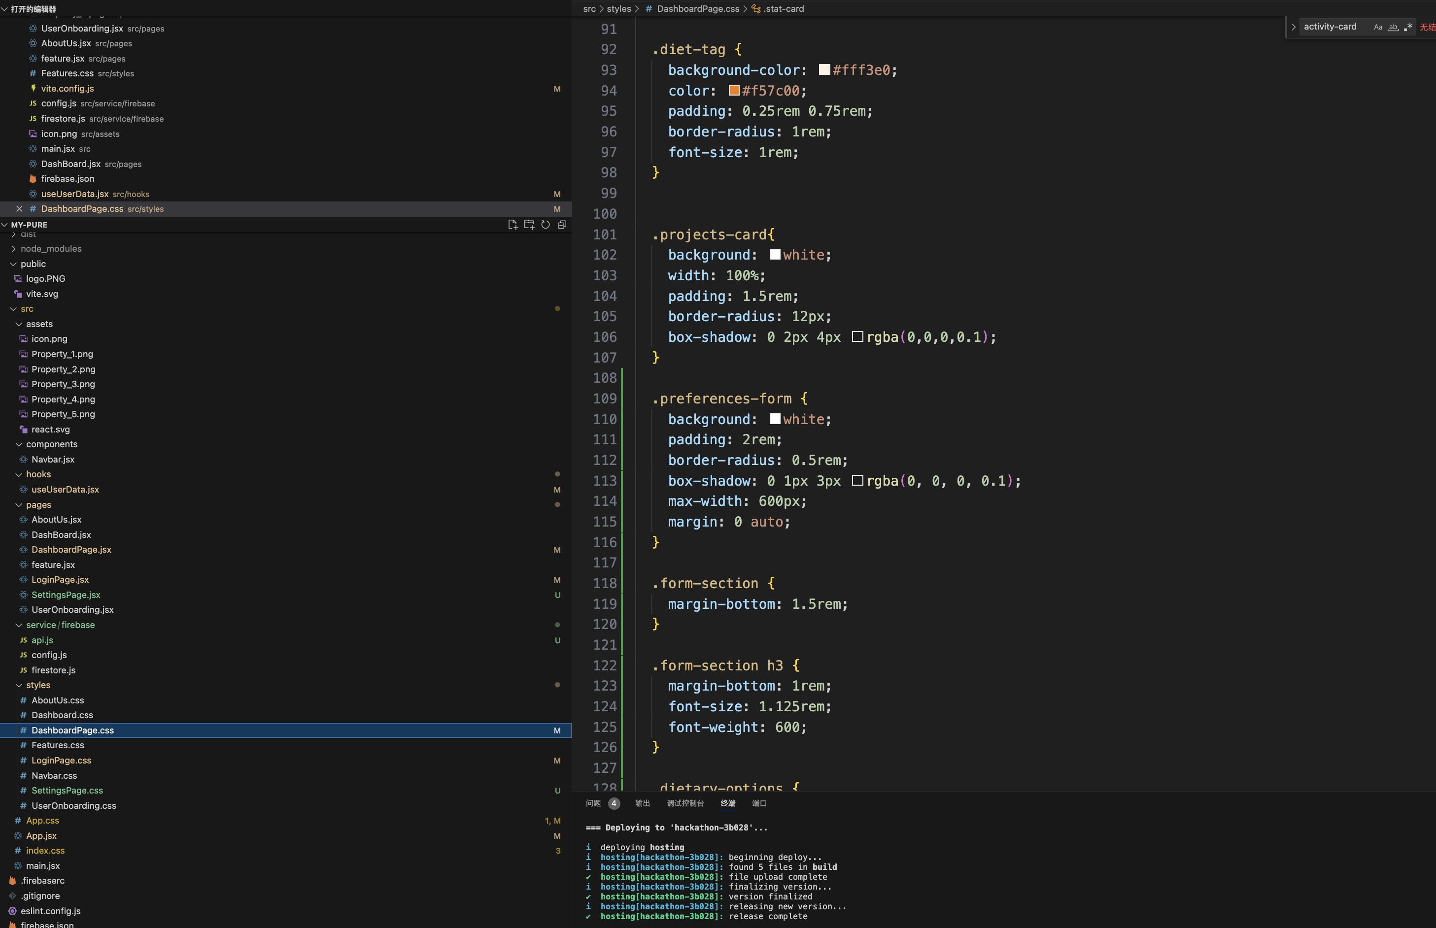
Task: Open the api.js file
Action: point(42,640)
